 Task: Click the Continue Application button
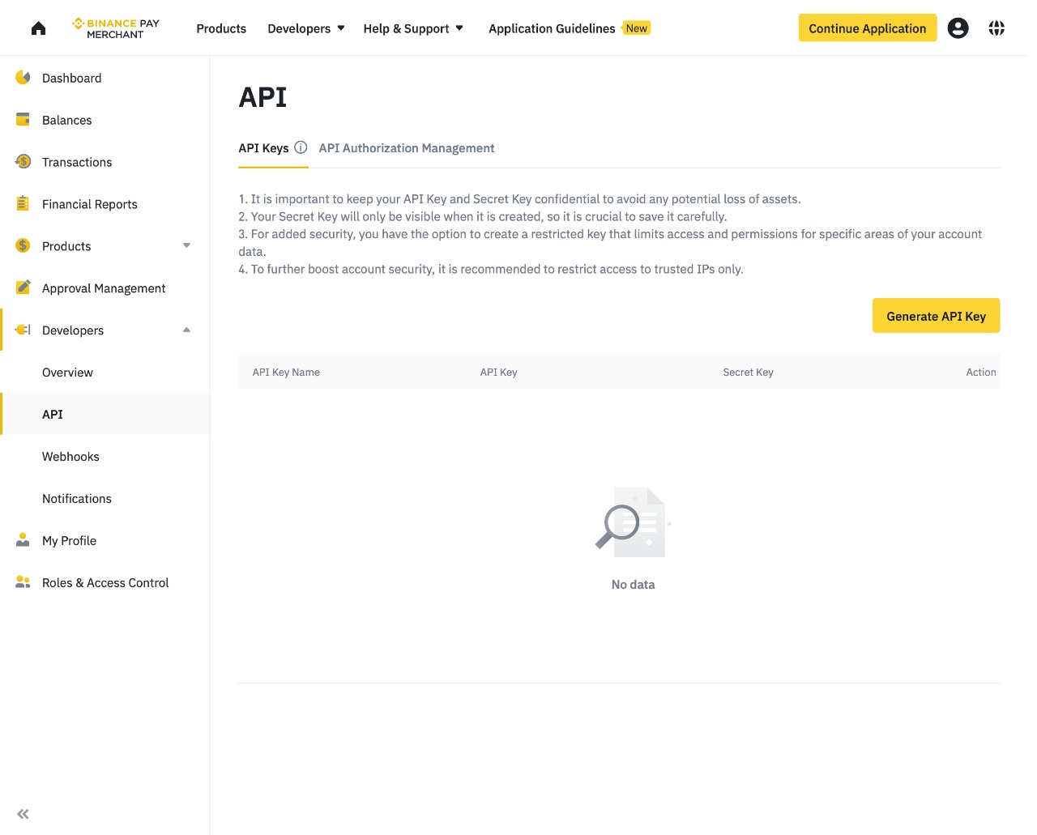(867, 28)
